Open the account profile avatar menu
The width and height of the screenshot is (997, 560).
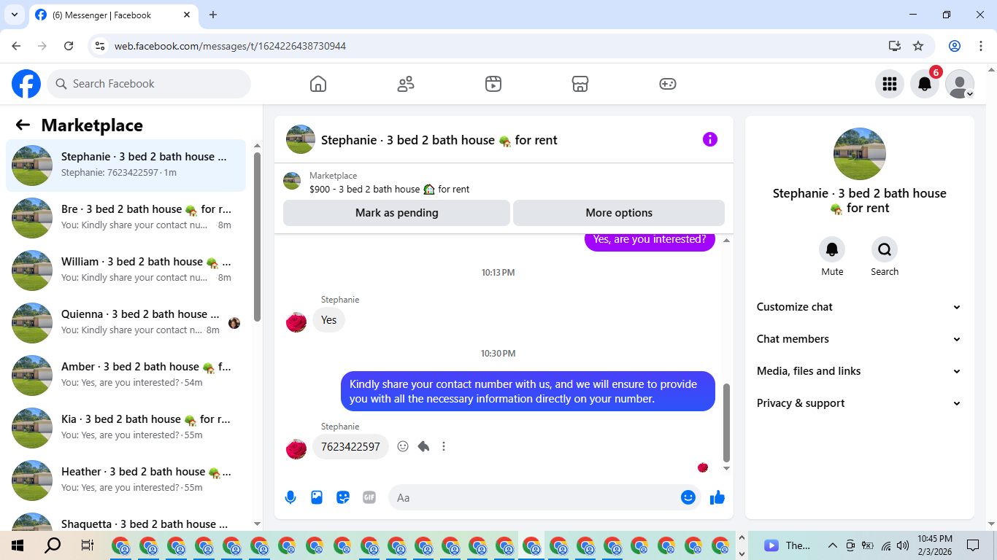tap(960, 84)
